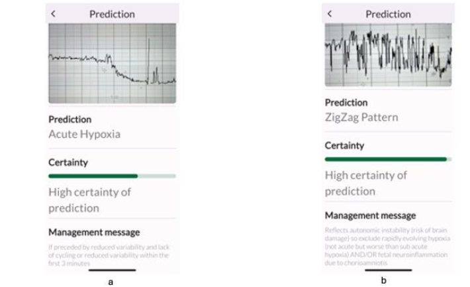Tap the left 'Management message' heading
Viewport: 470px width, 287px height.
pyautogui.click(x=94, y=232)
